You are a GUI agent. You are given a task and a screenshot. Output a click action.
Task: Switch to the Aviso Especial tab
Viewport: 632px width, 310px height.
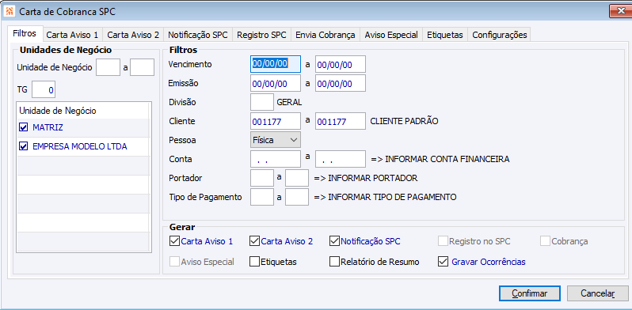click(x=391, y=35)
